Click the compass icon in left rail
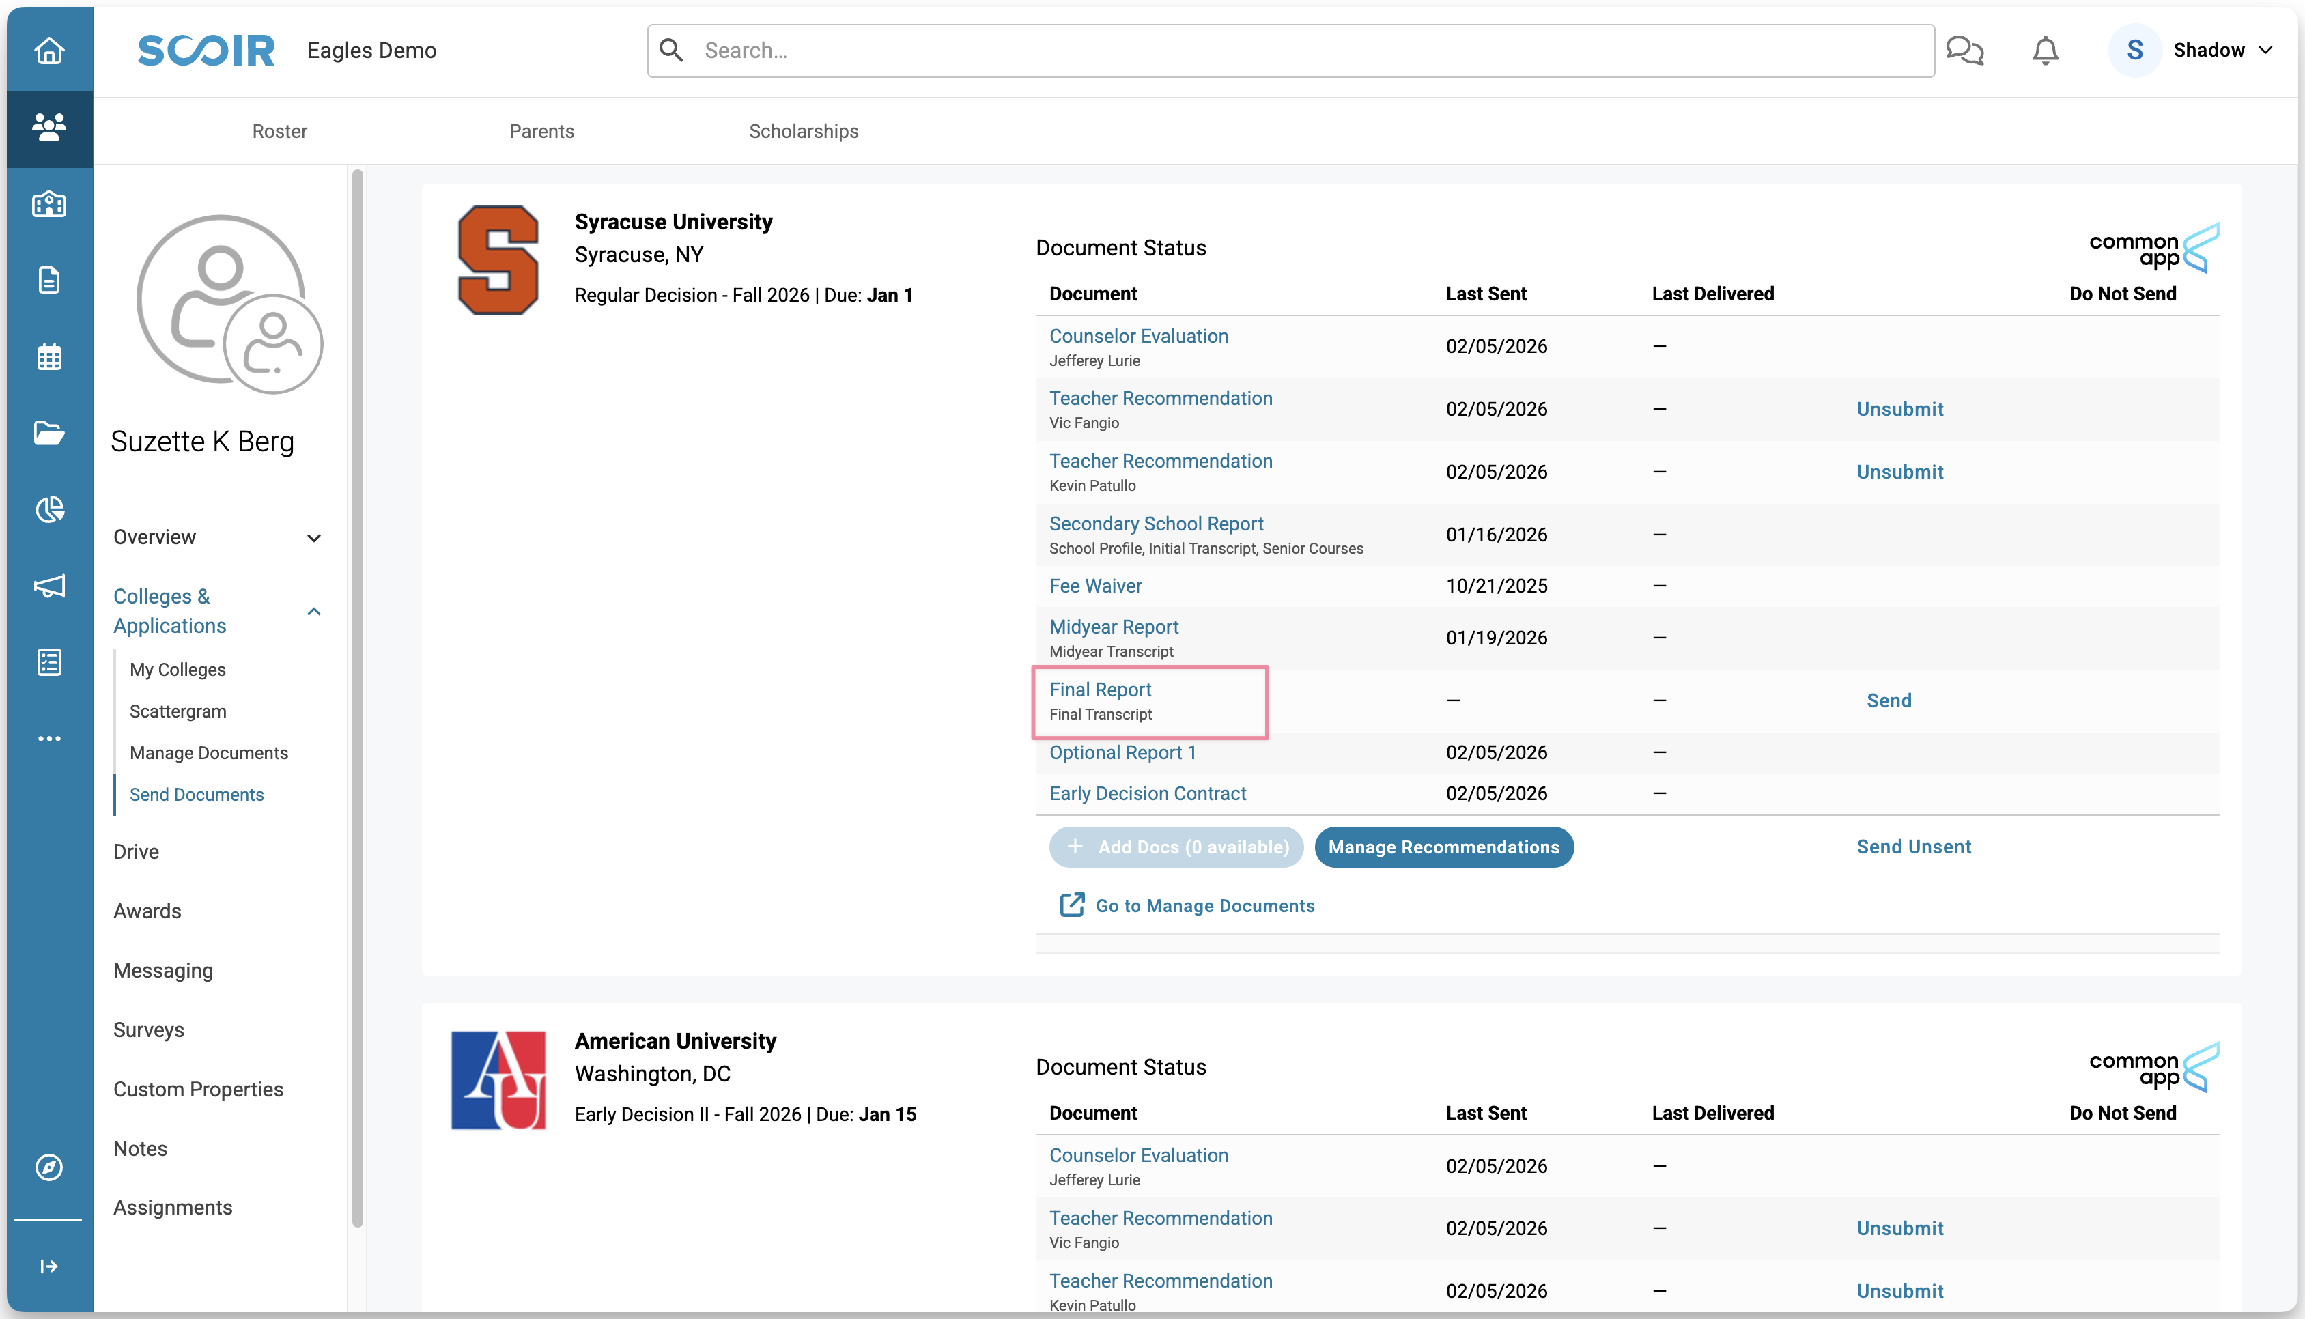The height and width of the screenshot is (1319, 2305). tap(49, 1167)
